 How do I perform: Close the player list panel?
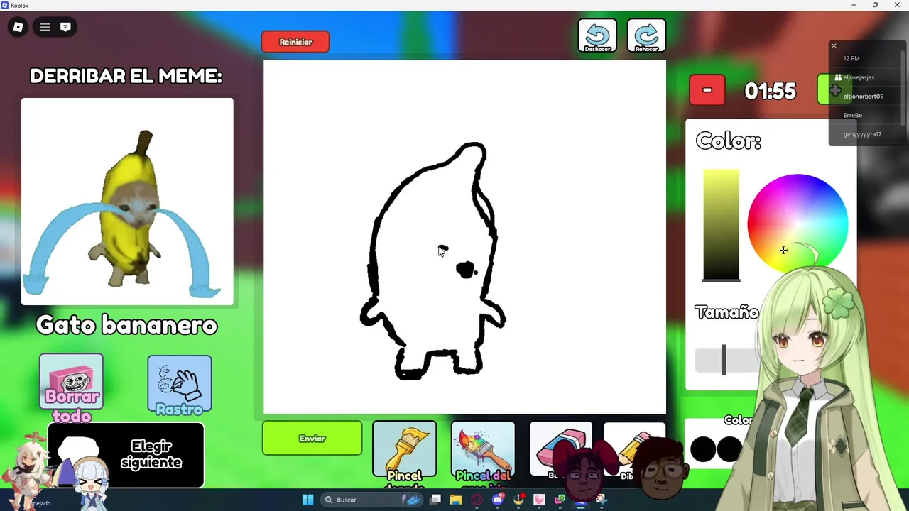pyautogui.click(x=834, y=46)
